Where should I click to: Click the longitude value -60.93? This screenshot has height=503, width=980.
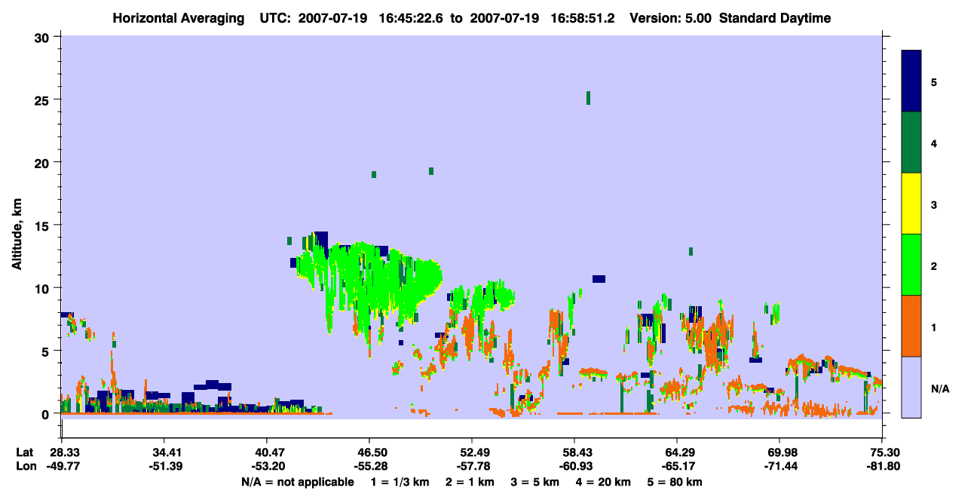coord(574,467)
